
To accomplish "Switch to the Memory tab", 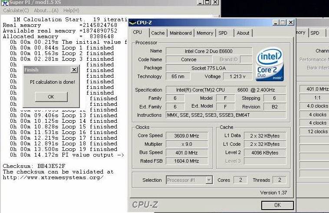I will [205, 33].
